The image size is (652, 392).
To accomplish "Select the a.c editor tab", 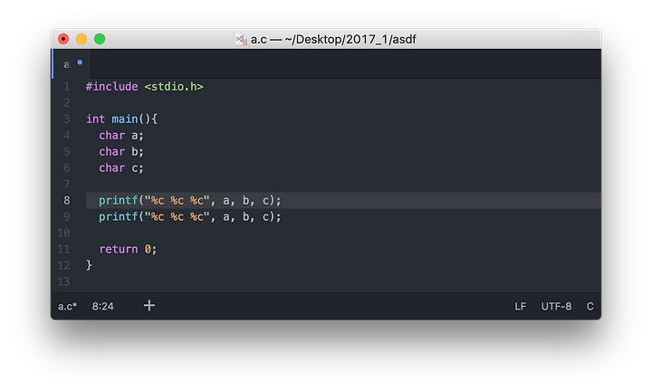I will coord(72,64).
